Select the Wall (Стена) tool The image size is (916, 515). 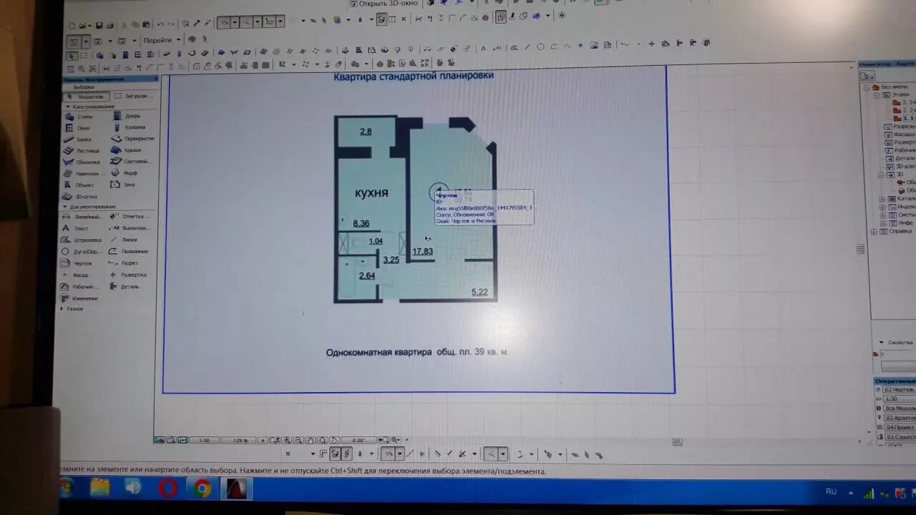[x=79, y=116]
